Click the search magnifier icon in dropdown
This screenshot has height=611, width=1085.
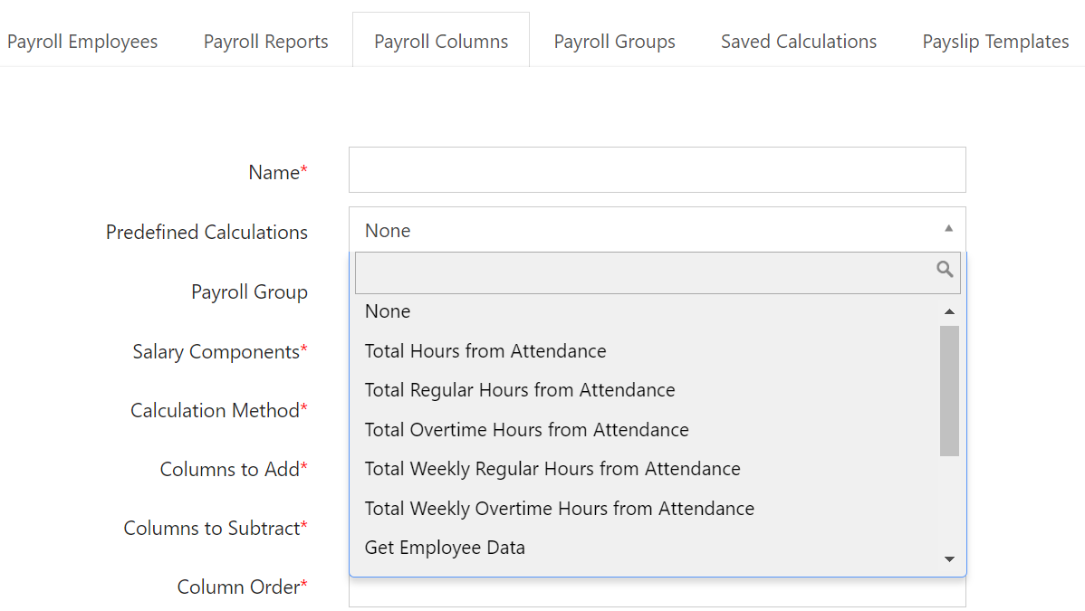[945, 269]
